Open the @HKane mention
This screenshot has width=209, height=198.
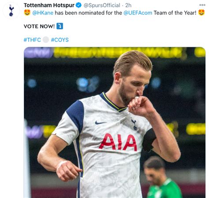click(x=43, y=13)
